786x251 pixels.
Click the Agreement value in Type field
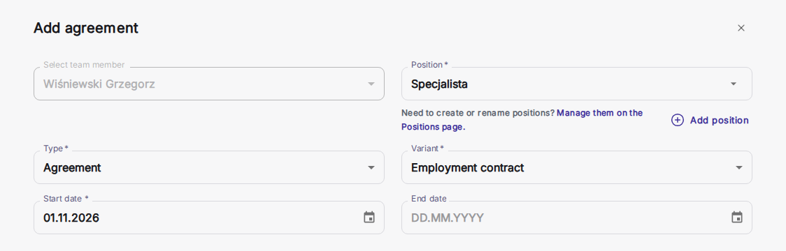tap(72, 167)
